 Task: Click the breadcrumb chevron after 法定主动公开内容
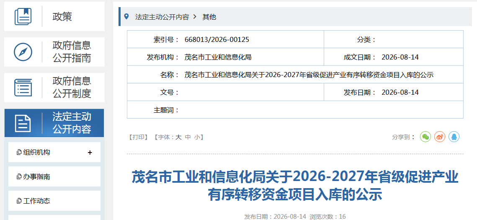point(195,17)
